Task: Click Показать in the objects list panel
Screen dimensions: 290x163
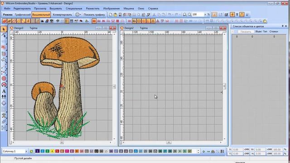Action: pyautogui.click(x=246, y=32)
